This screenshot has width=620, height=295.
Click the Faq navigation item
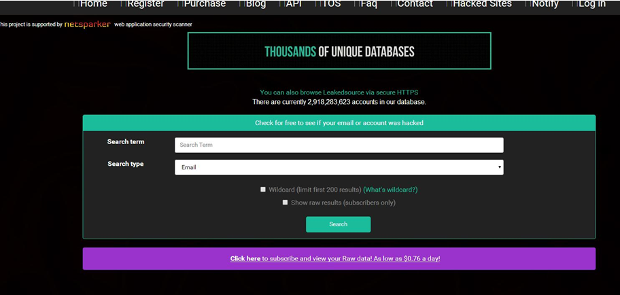click(368, 4)
